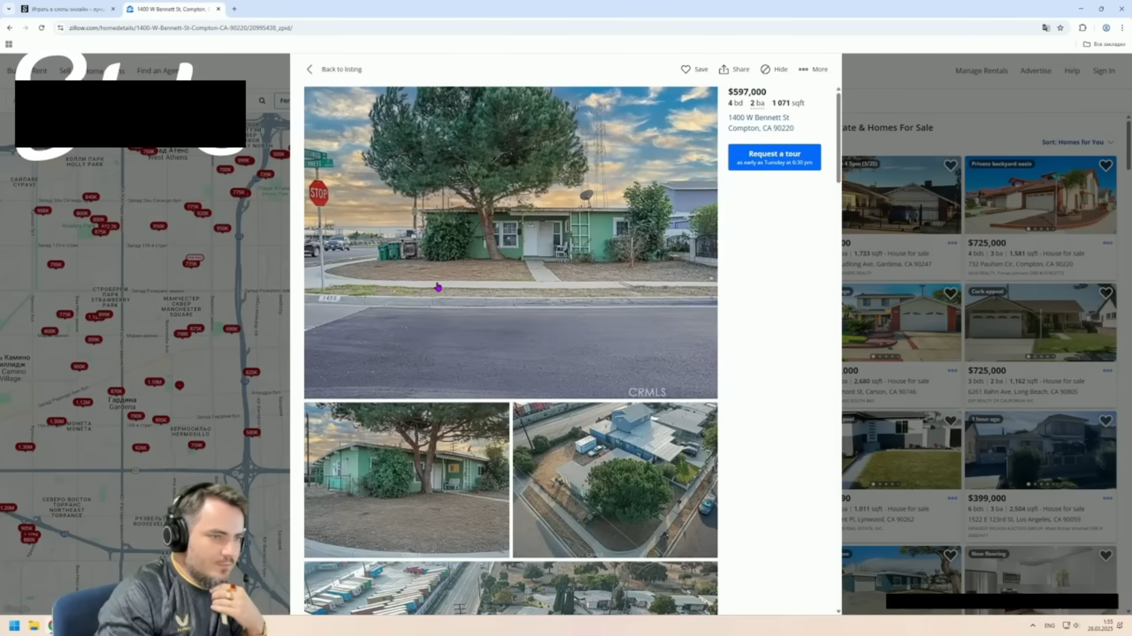
Task: Open options dots for Rahn Ave listing
Action: tap(1107, 370)
